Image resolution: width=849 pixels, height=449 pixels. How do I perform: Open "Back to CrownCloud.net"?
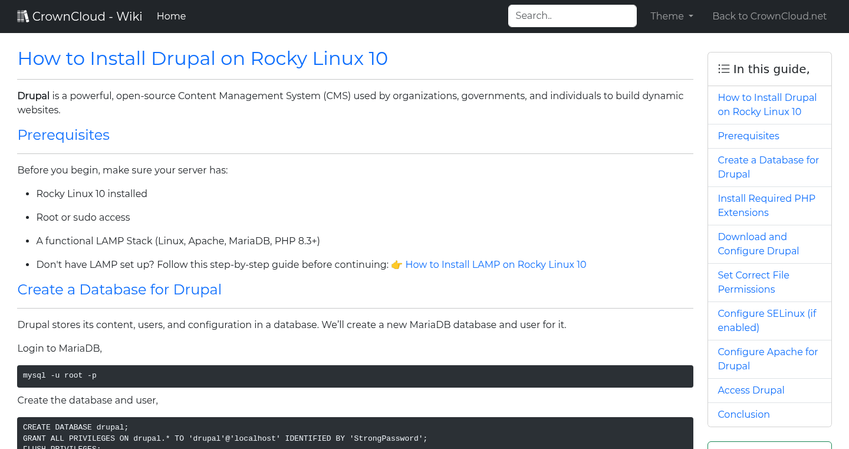(769, 16)
